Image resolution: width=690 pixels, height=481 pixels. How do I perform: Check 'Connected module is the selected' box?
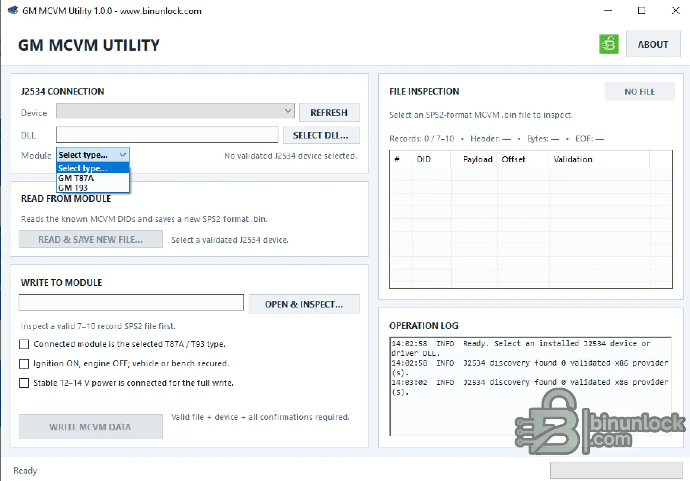click(x=24, y=344)
